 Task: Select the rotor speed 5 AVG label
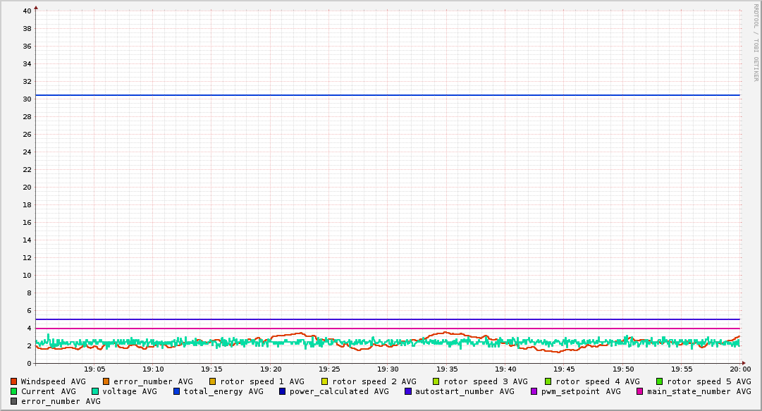[x=708, y=381]
